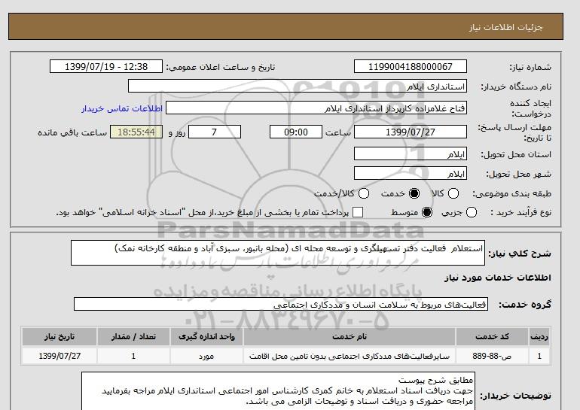Click the general need description text box
Viewport: 580px width, 410px height.
point(278,253)
